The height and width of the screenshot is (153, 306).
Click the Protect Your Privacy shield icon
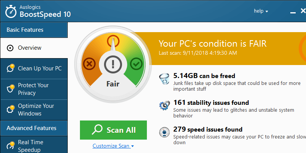click(x=11, y=89)
